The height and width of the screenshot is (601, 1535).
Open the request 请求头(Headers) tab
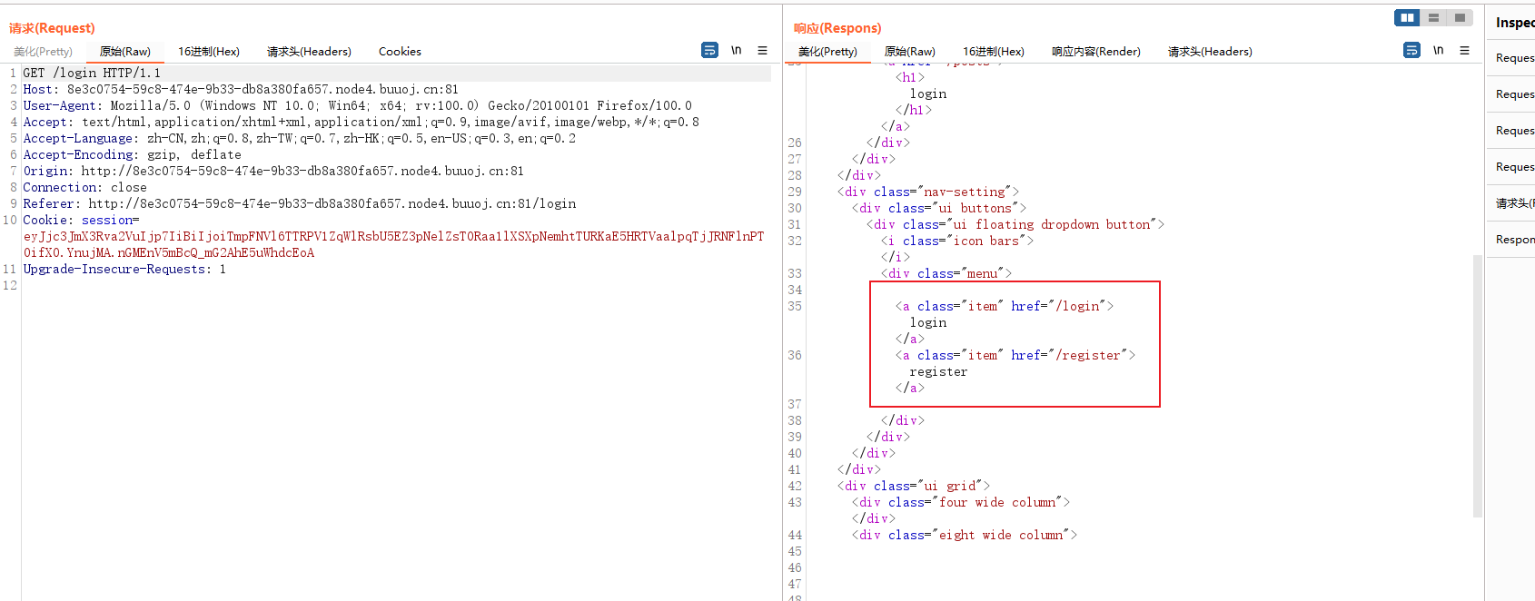(309, 52)
